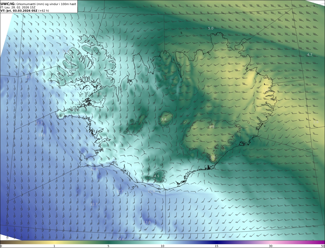This screenshot has width=325, height=248.
Task: Click the color scale tick label 30
Action: (x=271, y=246)
